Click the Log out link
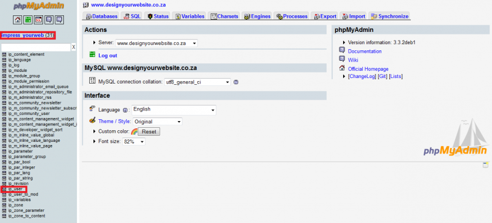The image size is (492, 223). (108, 55)
